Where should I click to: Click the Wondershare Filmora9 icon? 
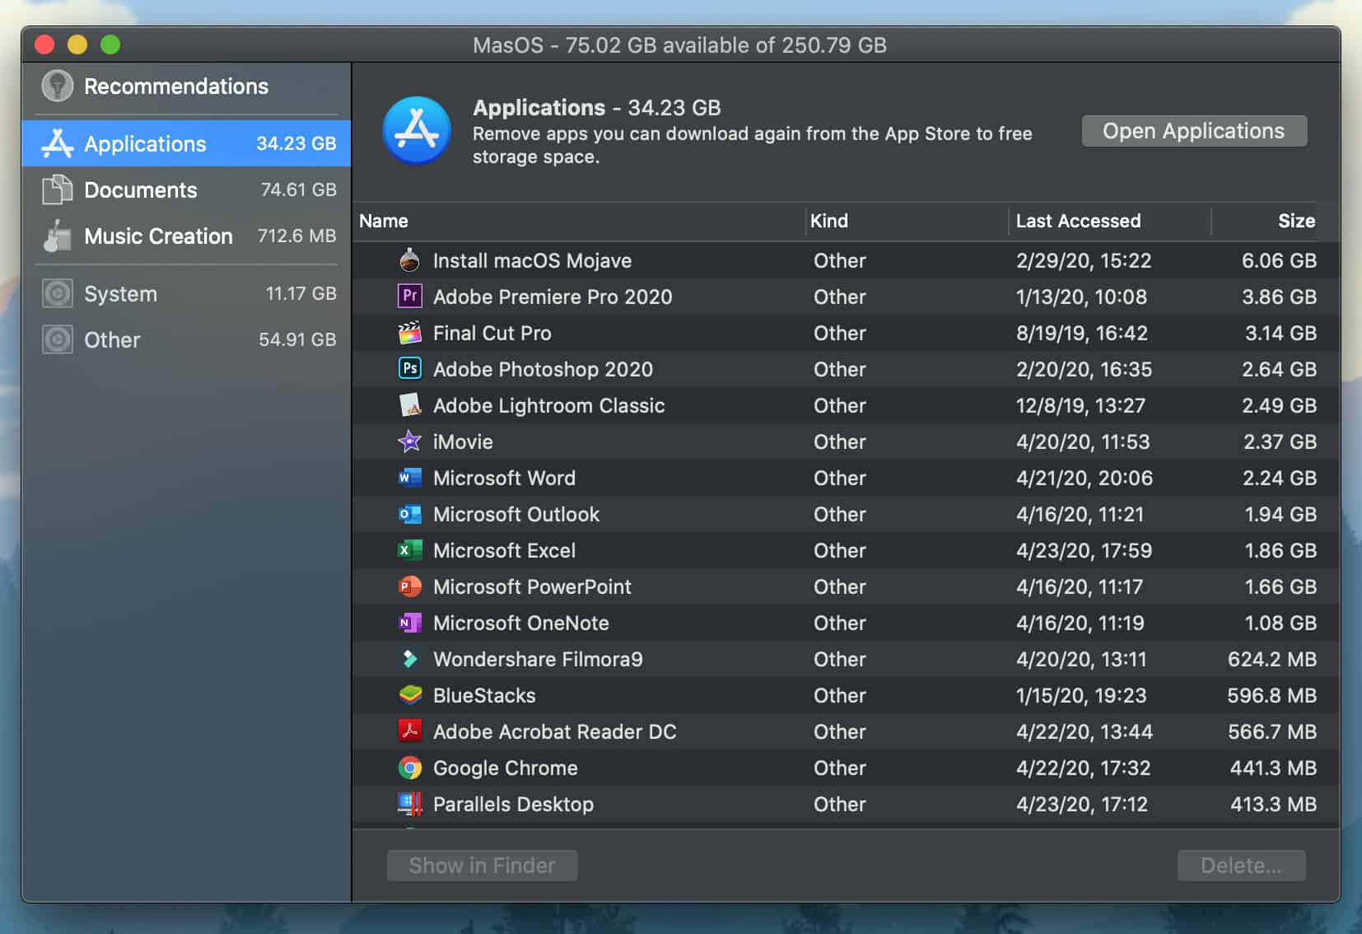coord(409,659)
